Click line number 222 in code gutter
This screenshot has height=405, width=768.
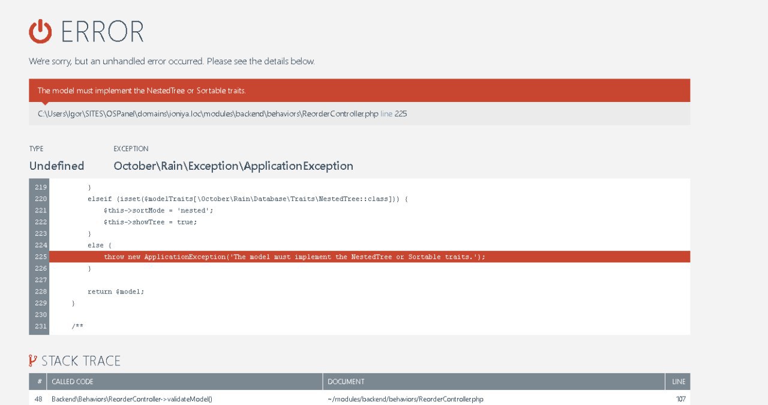[x=41, y=222]
